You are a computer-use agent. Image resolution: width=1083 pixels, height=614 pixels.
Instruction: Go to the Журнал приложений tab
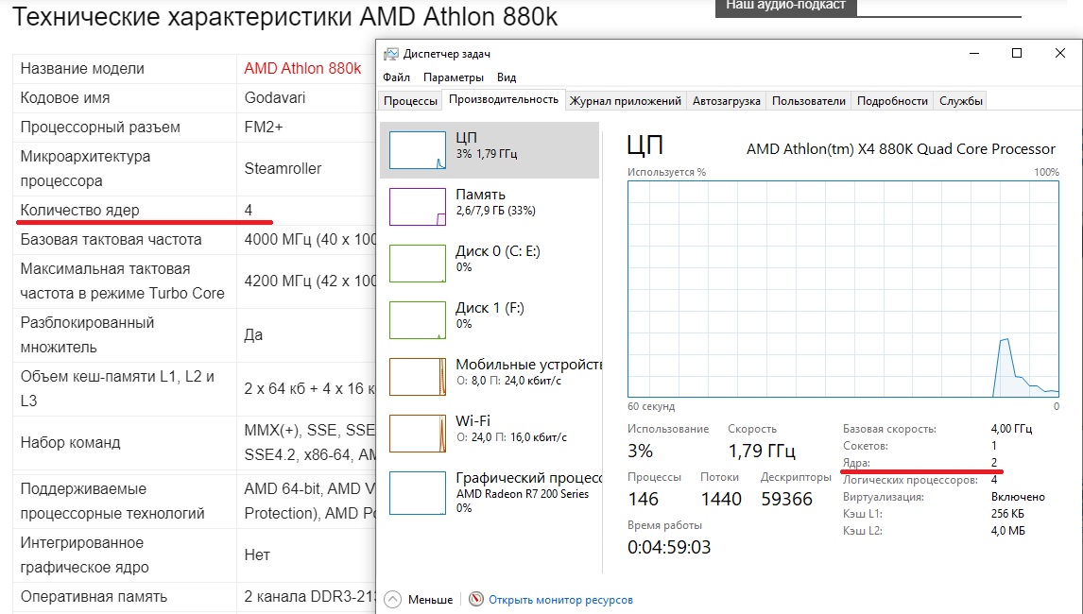625,101
